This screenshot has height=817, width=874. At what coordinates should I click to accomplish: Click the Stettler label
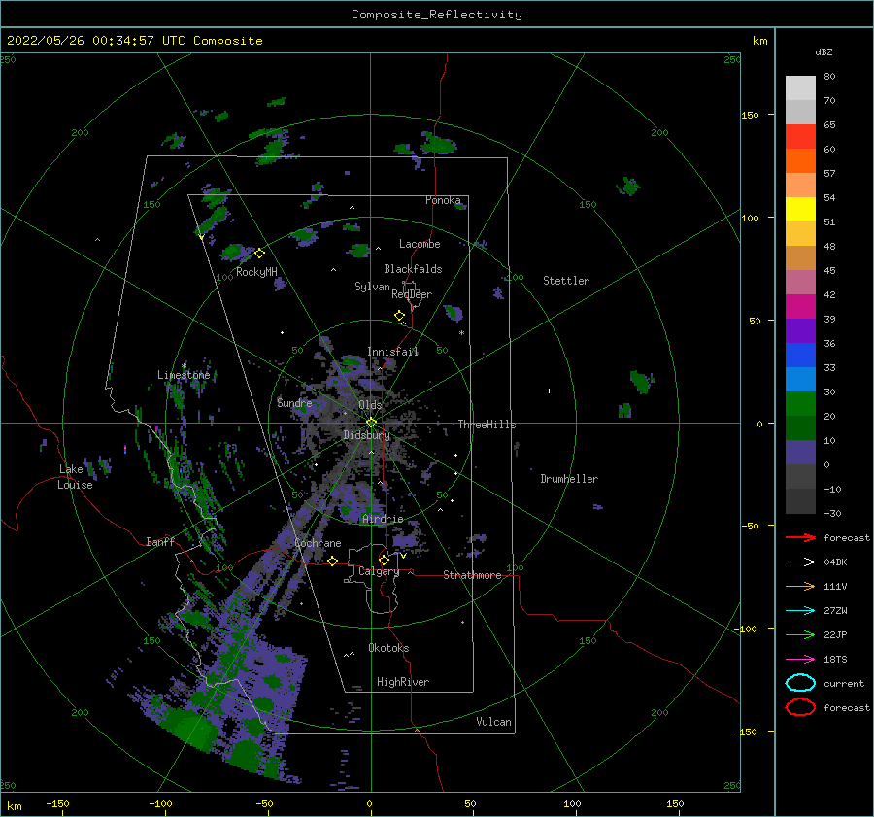point(566,281)
